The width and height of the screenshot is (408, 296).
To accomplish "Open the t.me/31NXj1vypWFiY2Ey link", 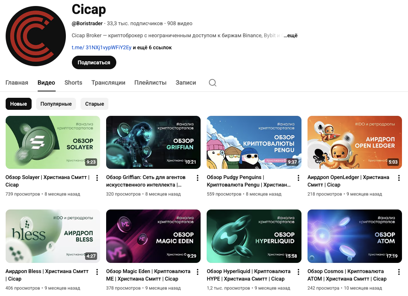I will click(x=102, y=48).
